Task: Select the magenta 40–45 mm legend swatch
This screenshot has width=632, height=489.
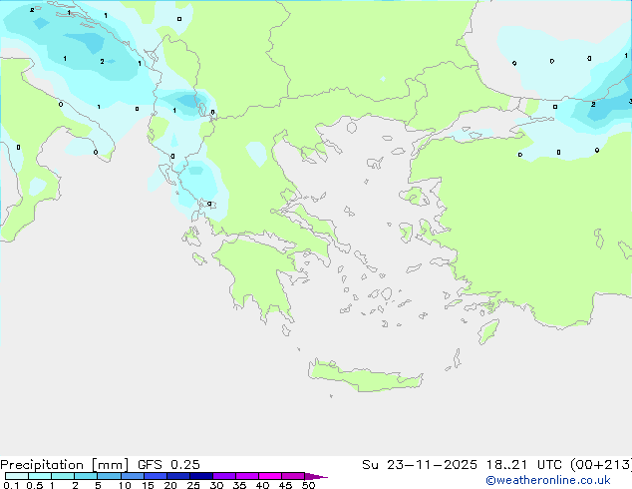Action: (x=270, y=476)
